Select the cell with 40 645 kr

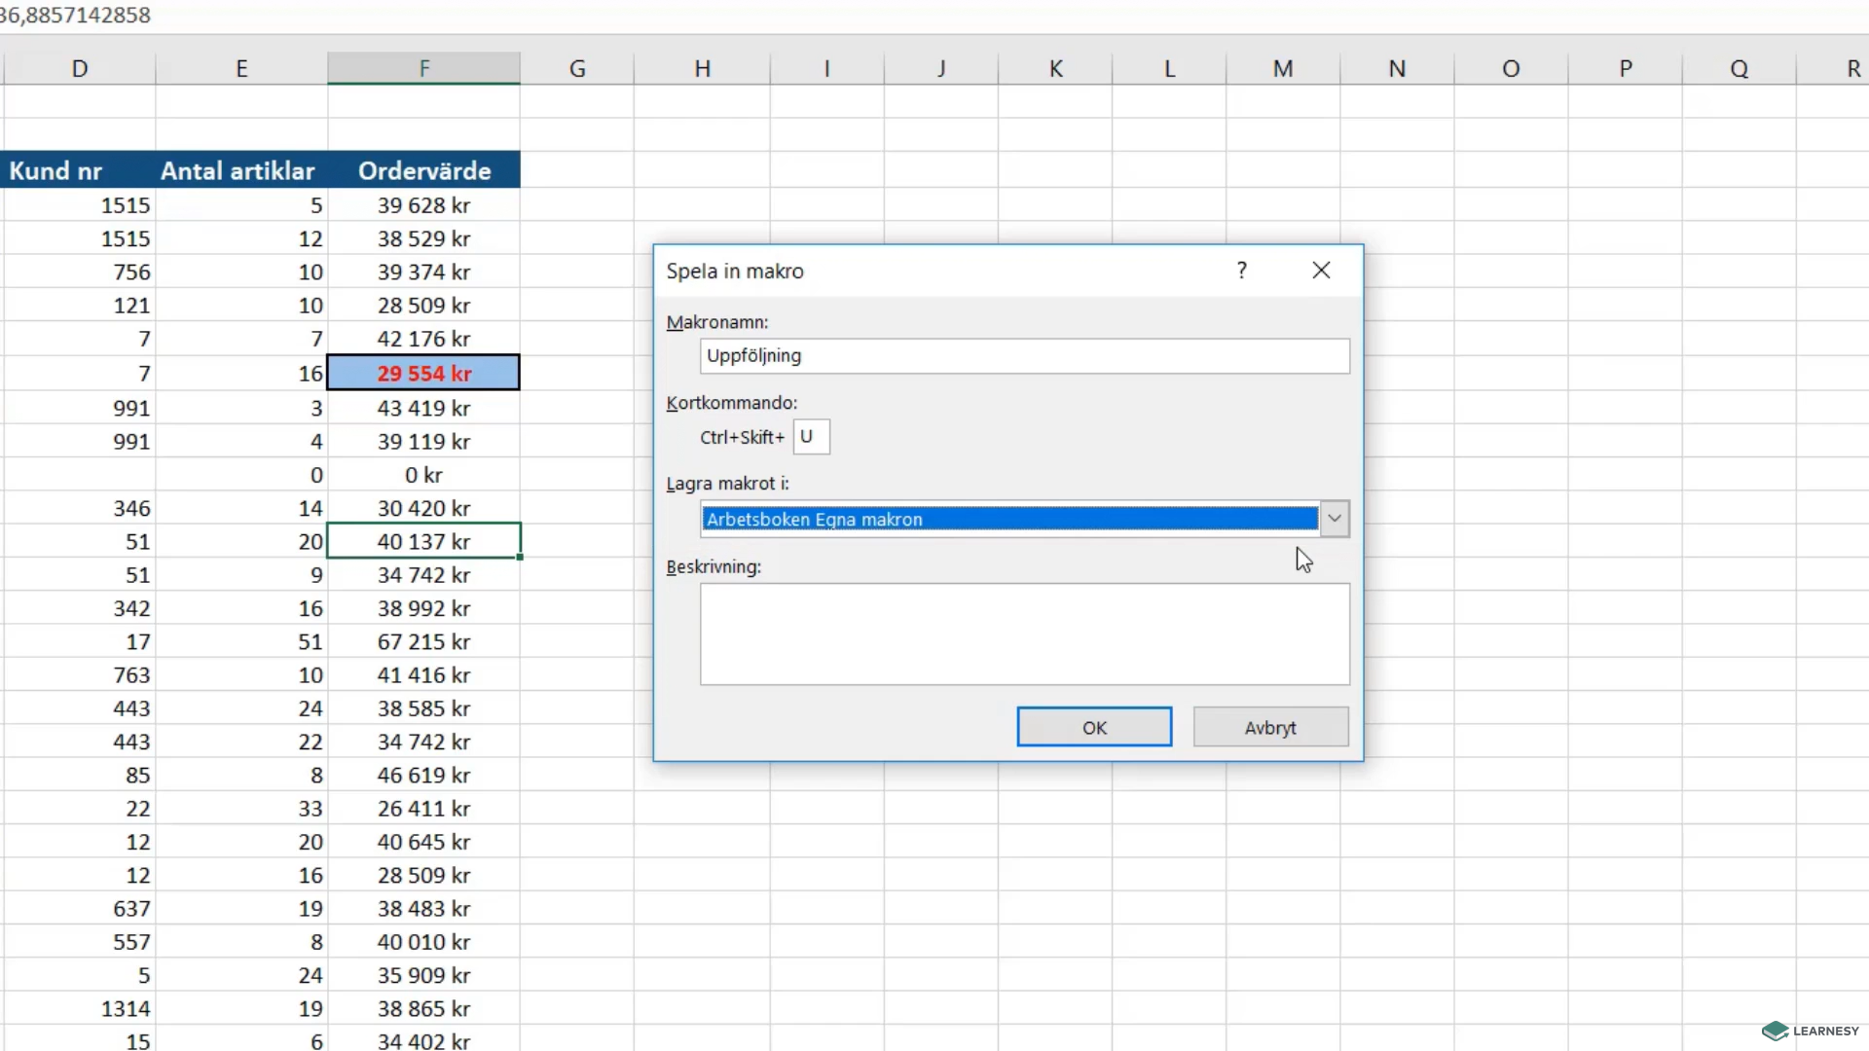coord(423,842)
